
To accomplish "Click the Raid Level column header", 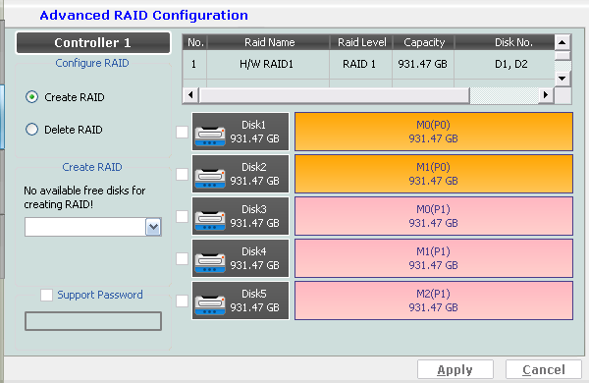I will click(361, 42).
